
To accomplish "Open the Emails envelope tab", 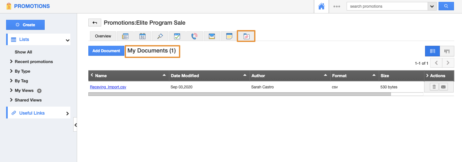I will [212, 36].
